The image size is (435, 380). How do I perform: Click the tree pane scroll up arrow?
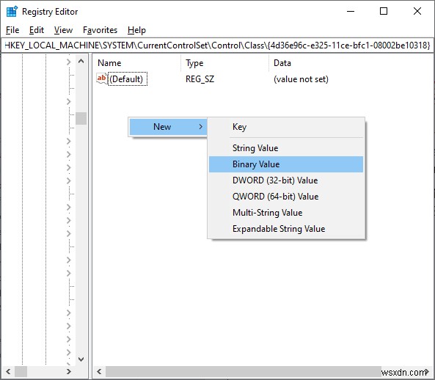[x=81, y=61]
